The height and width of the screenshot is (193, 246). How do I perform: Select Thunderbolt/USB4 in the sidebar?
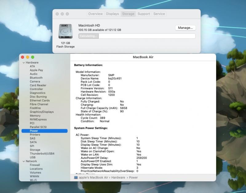42,154
